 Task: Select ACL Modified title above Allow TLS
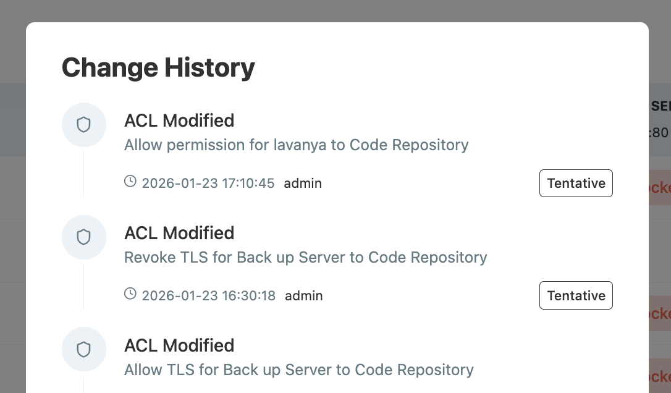(x=179, y=345)
